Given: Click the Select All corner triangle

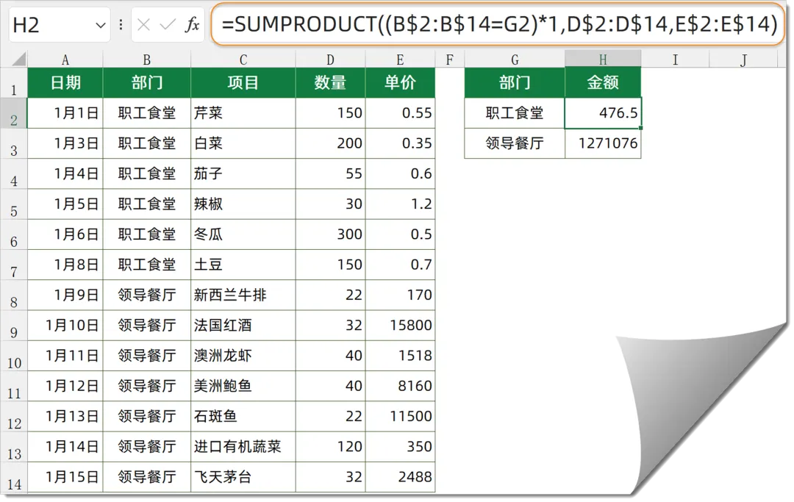Looking at the screenshot, I should click(x=19, y=60).
